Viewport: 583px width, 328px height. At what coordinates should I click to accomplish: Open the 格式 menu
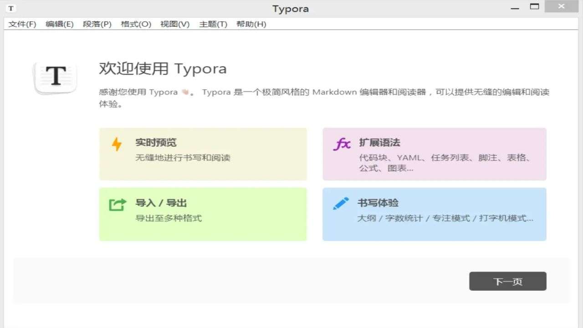coord(136,24)
